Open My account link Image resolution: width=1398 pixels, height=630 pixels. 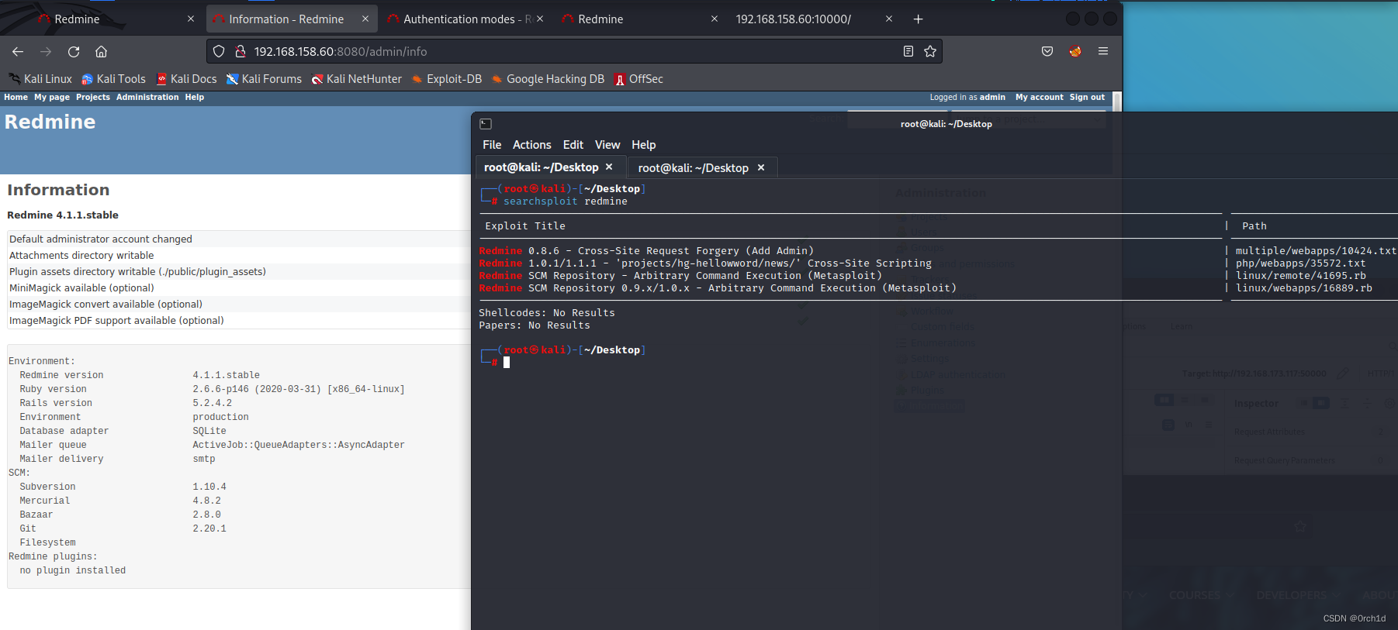(x=1040, y=97)
